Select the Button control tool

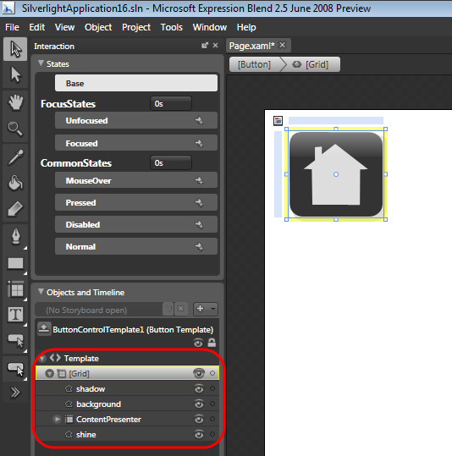point(15,341)
